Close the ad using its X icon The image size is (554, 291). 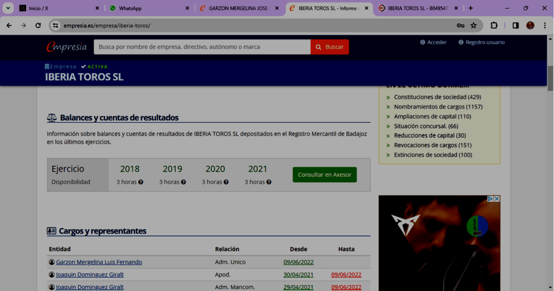point(497,199)
